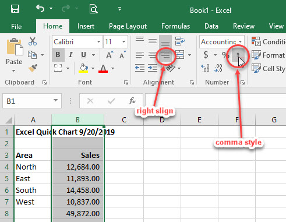Open the Alignment dialog launcher

tap(192, 83)
